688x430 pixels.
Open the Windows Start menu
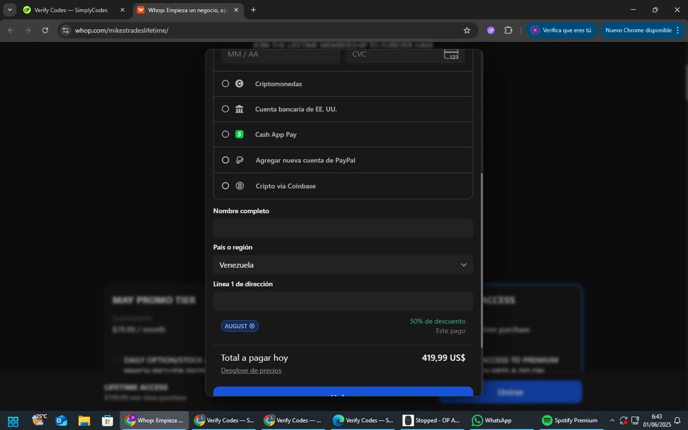tap(13, 421)
